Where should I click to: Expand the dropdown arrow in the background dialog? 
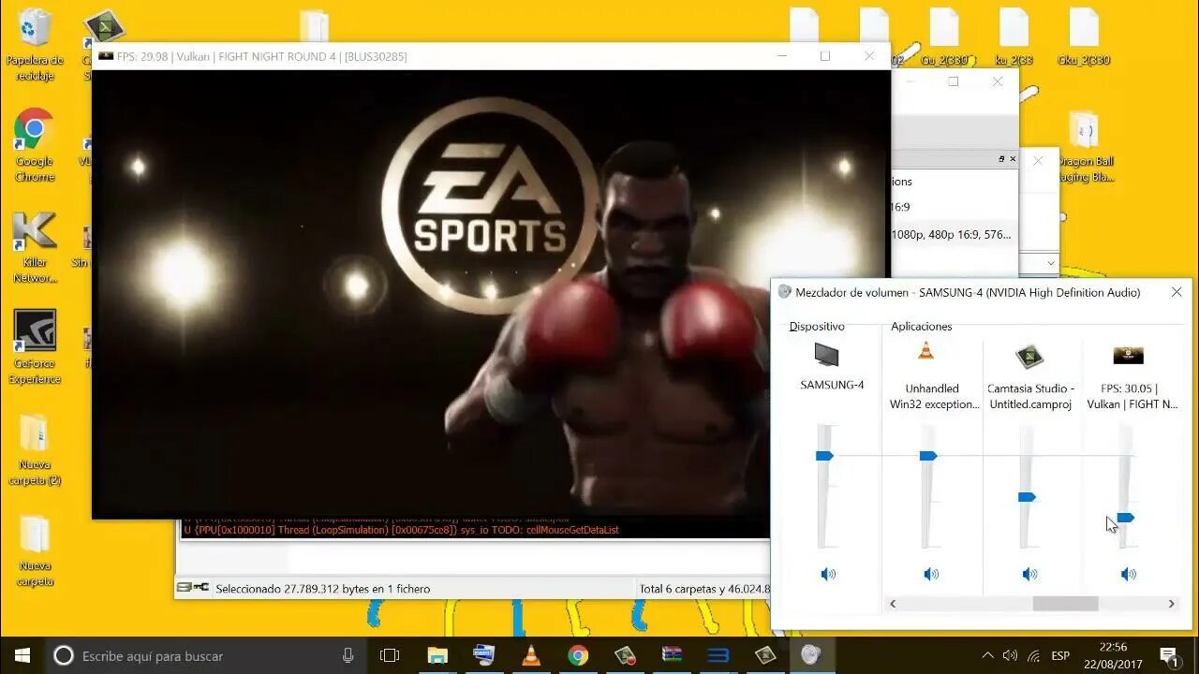click(x=1051, y=264)
